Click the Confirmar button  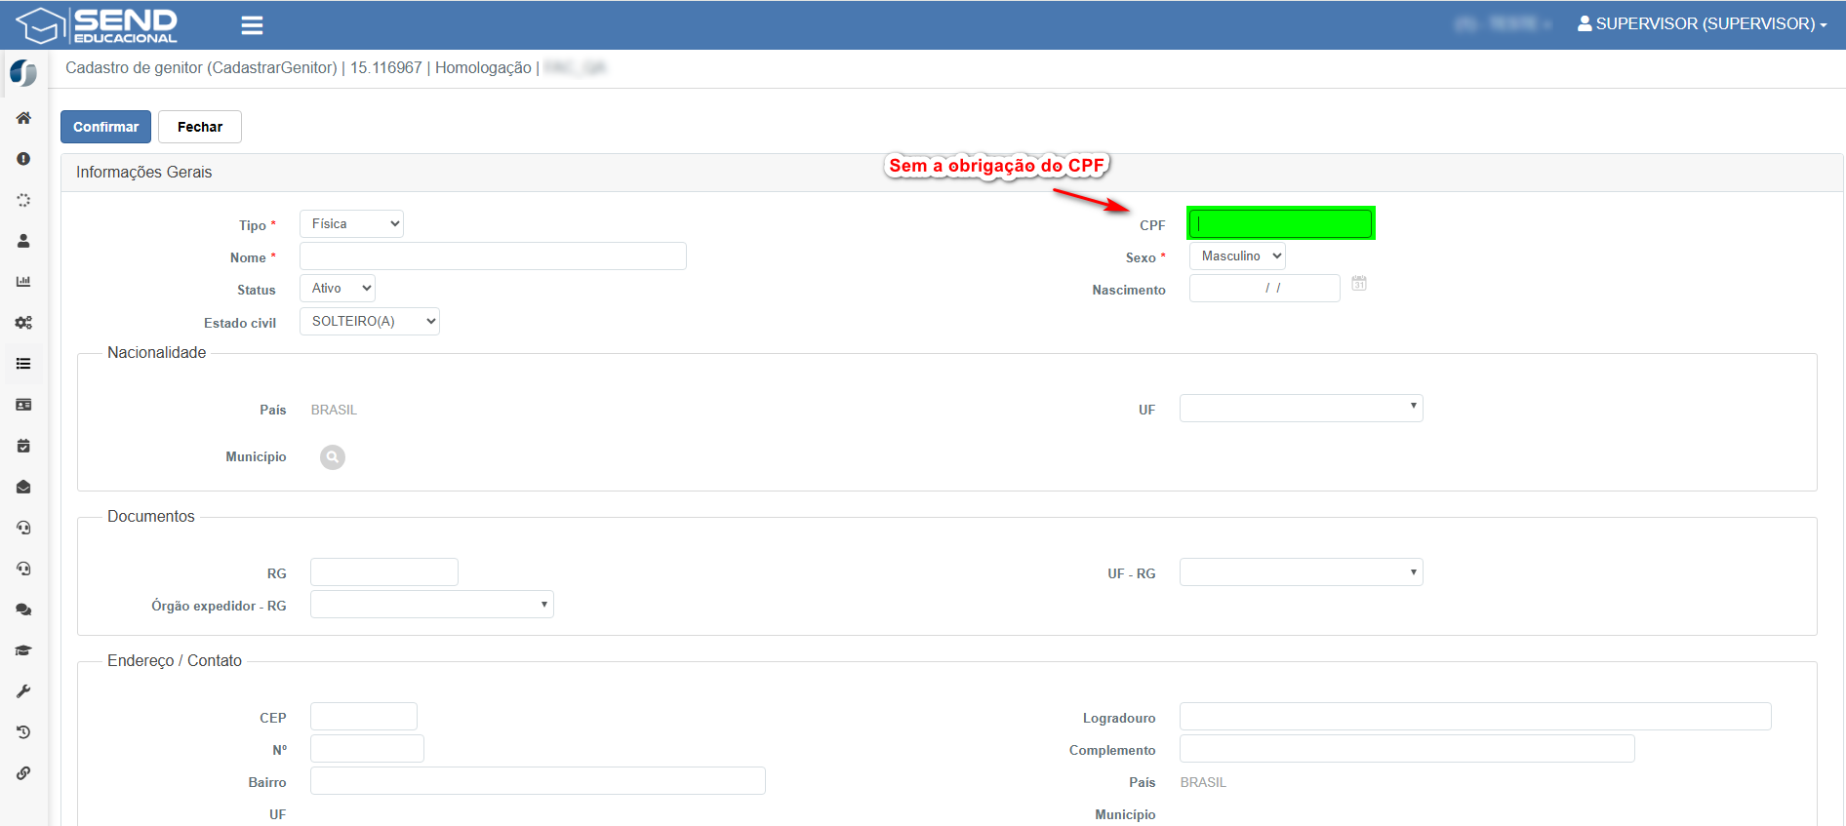coord(105,127)
